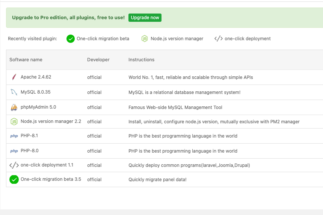Click the phpMyAdmin sailboat icon
This screenshot has height=215, width=323.
coord(14,107)
